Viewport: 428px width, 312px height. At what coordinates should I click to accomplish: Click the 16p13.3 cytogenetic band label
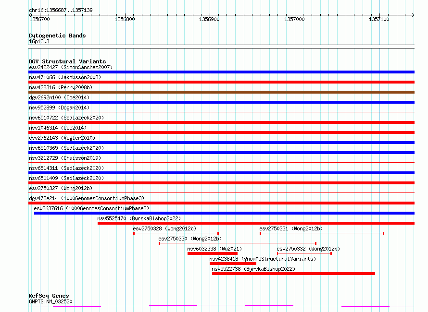click(x=39, y=42)
